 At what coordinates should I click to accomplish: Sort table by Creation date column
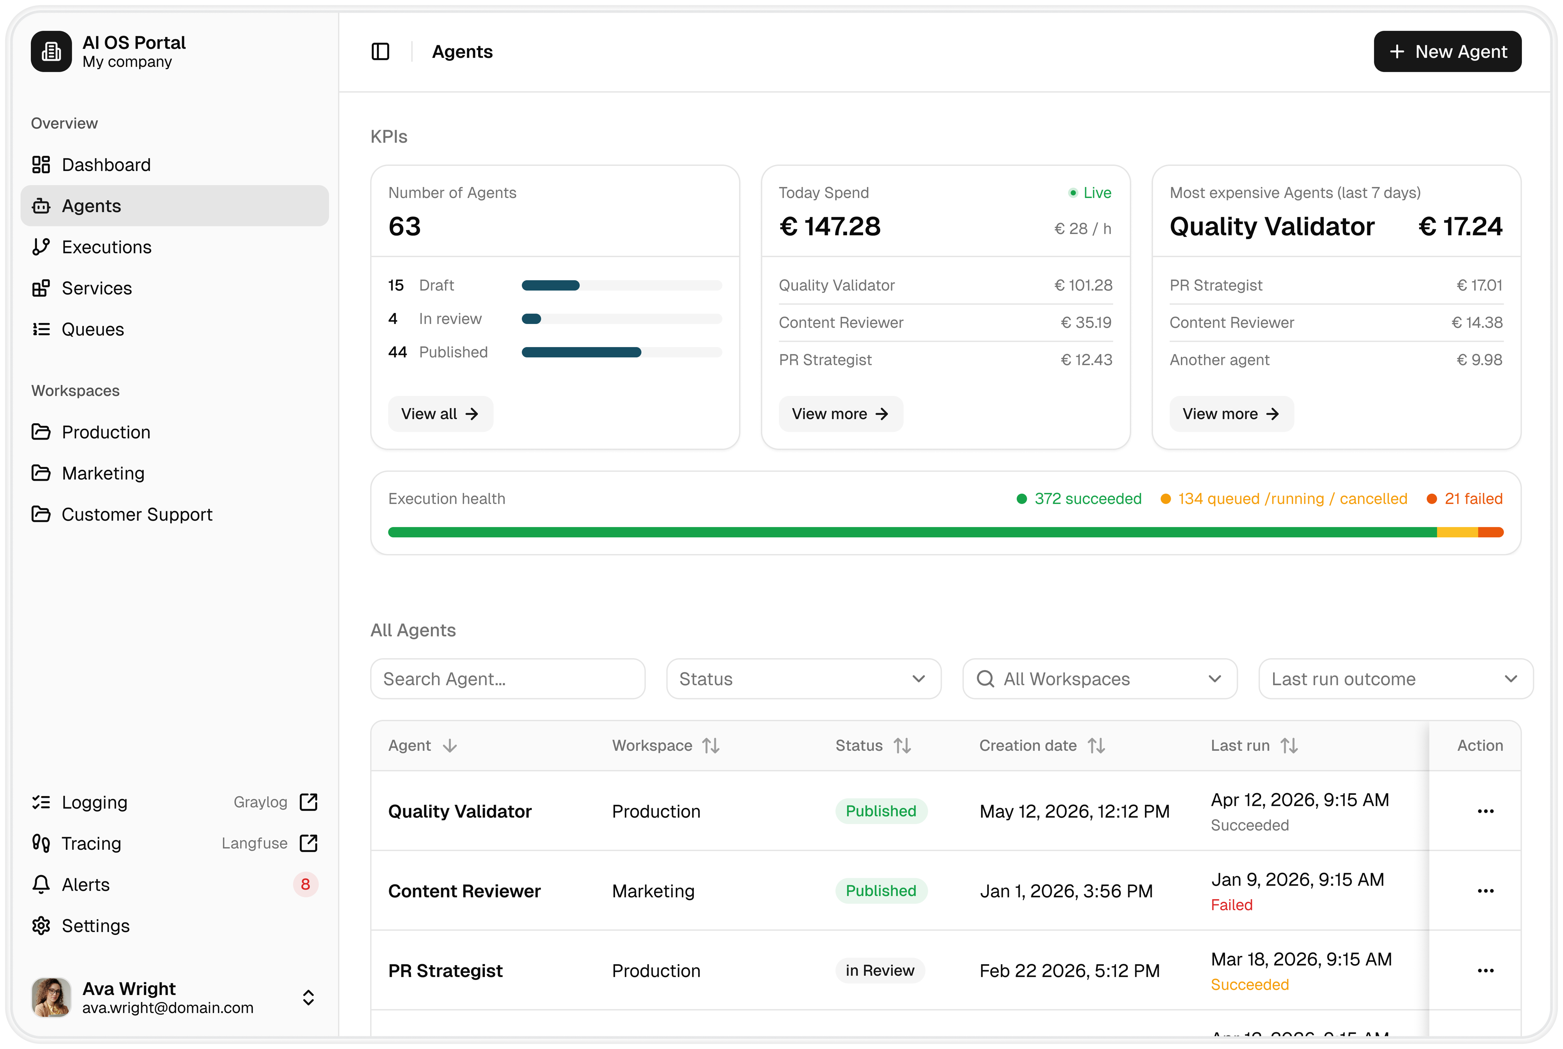coord(1096,746)
